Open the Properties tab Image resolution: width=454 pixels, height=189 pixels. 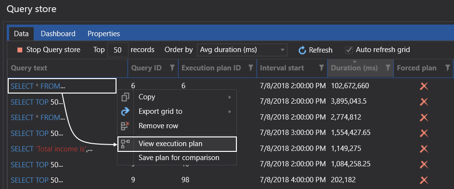104,34
